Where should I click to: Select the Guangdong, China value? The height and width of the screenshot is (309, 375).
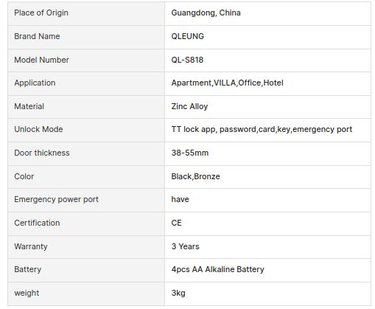206,13
